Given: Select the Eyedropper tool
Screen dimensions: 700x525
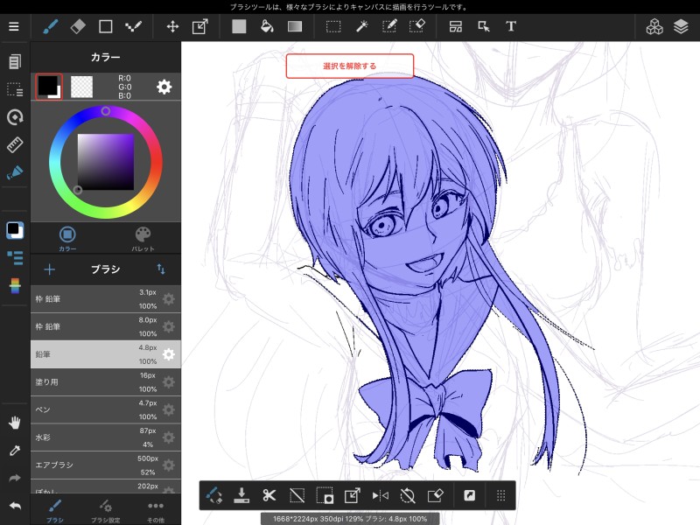Looking at the screenshot, I should coord(15,451).
